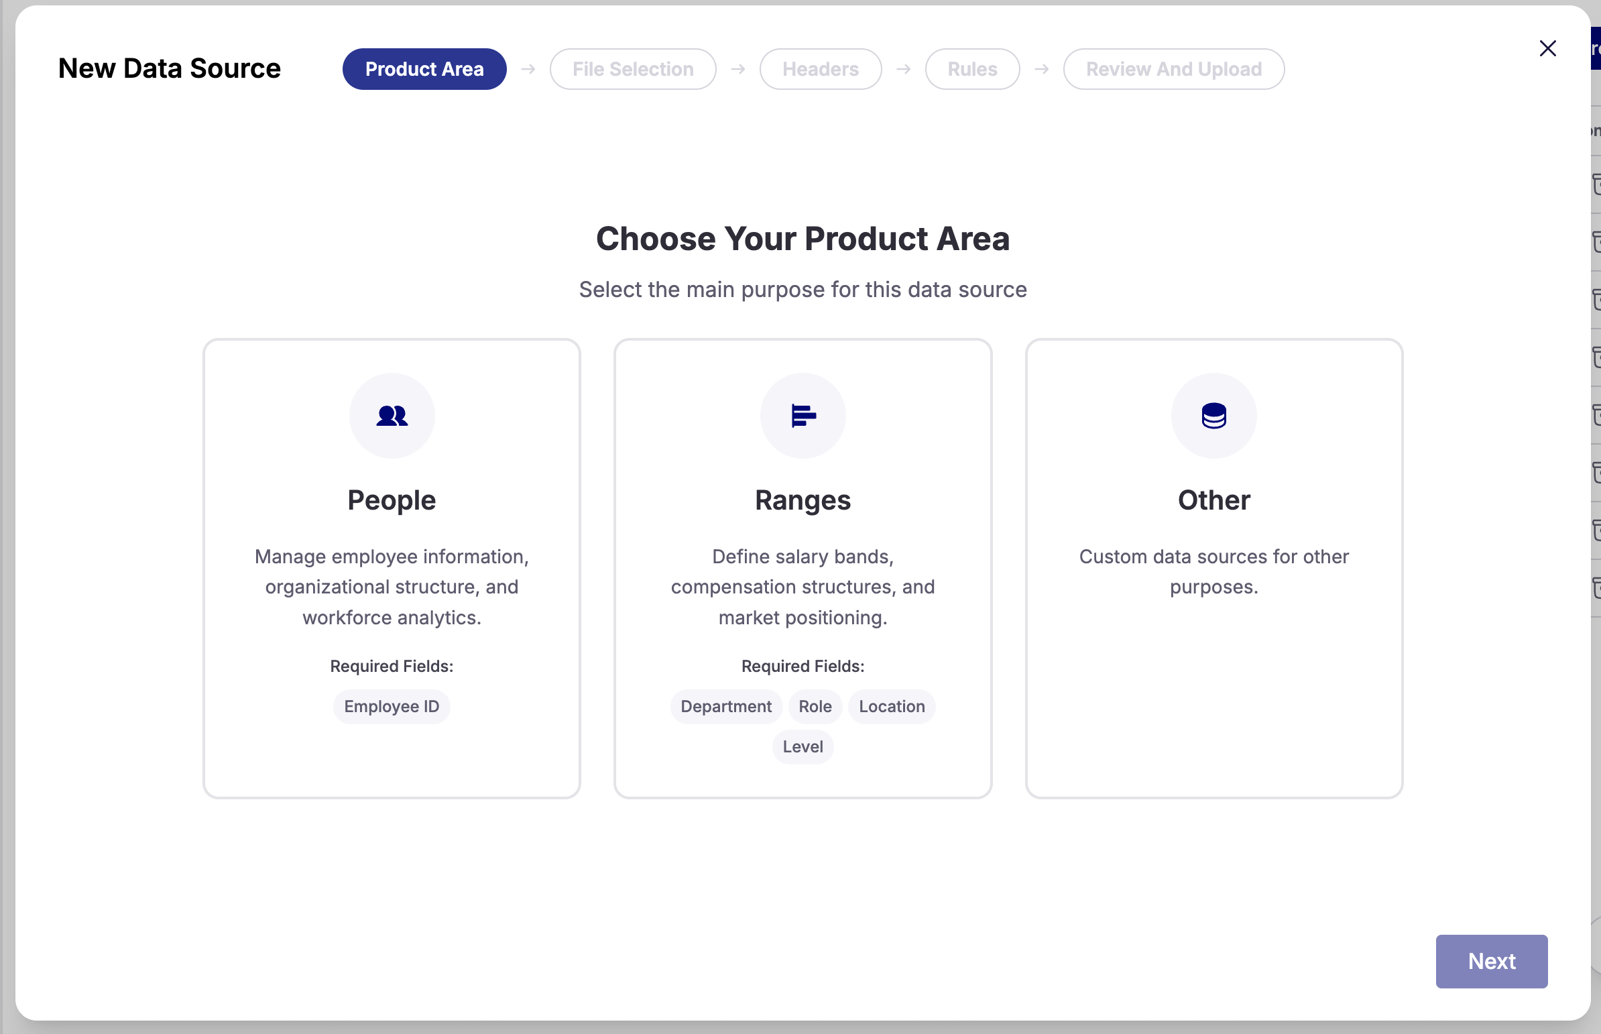Choose the Other card title
The image size is (1601, 1034).
[1213, 500]
